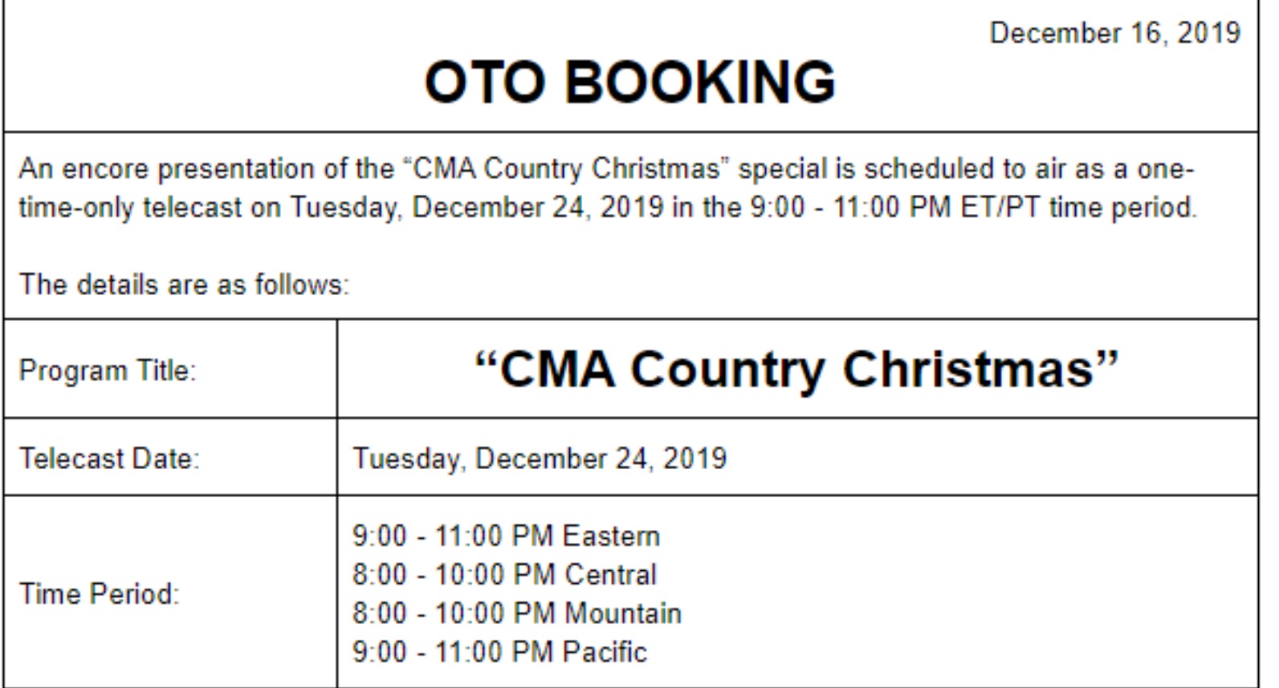The image size is (1279, 688).
Task: Click Tuesday, December 24, 2019 in the table
Action: tap(540, 459)
